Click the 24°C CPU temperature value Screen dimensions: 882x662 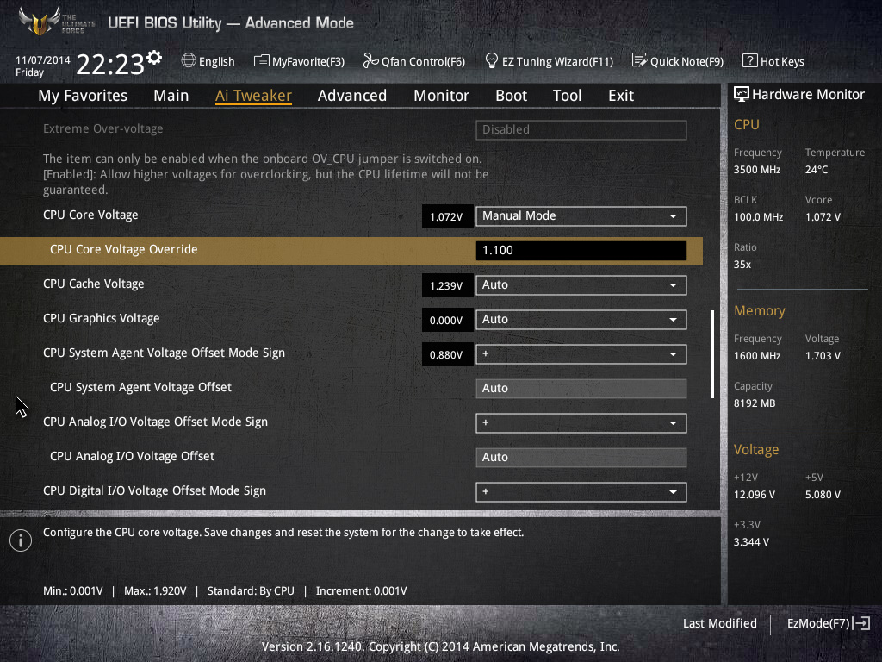click(x=817, y=170)
